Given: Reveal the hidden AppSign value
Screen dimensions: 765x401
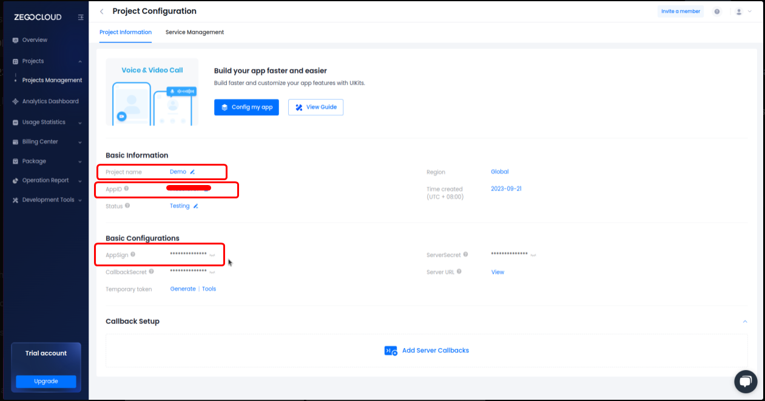Looking at the screenshot, I should coord(212,255).
